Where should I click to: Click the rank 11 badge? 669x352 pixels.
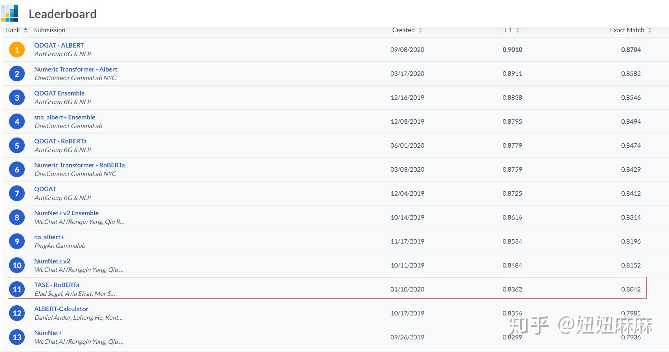click(17, 289)
